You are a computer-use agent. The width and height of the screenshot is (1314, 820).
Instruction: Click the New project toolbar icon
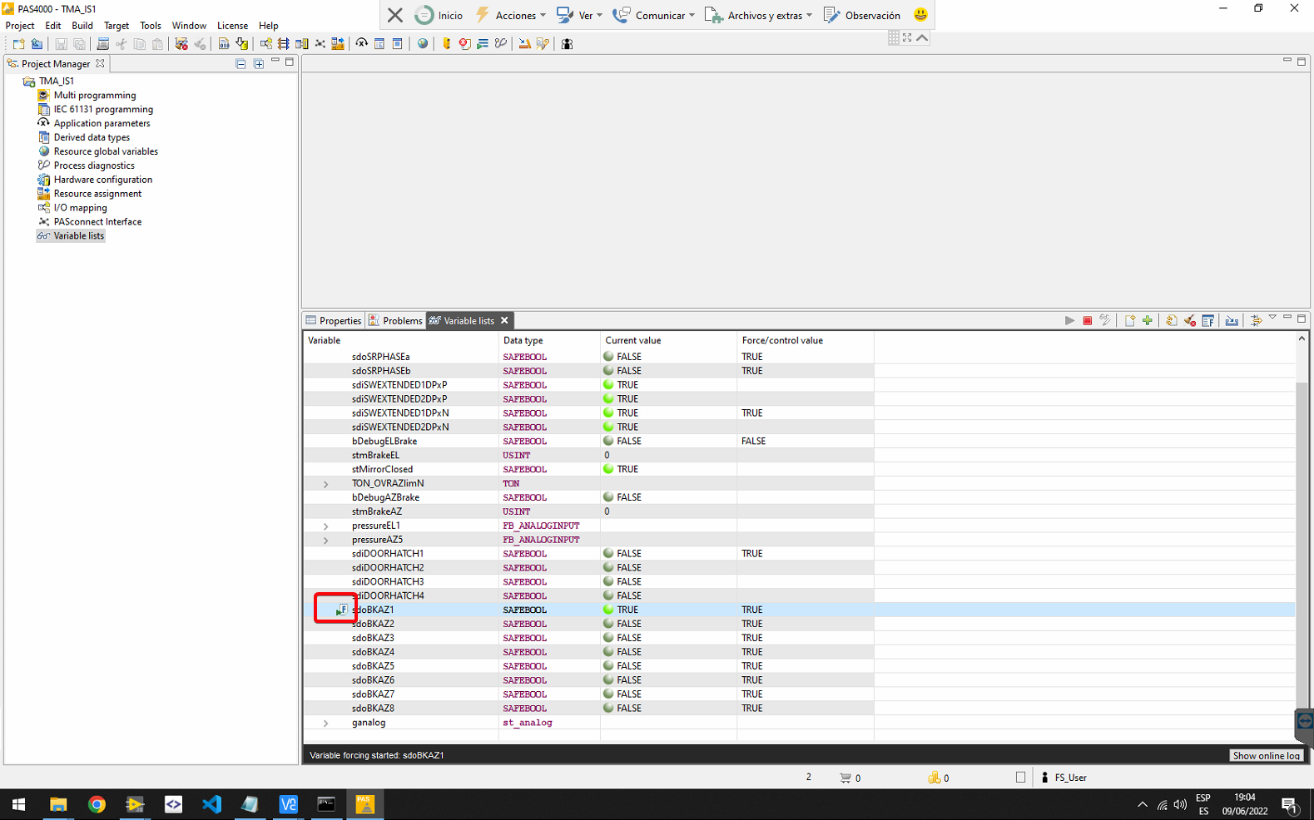18,44
